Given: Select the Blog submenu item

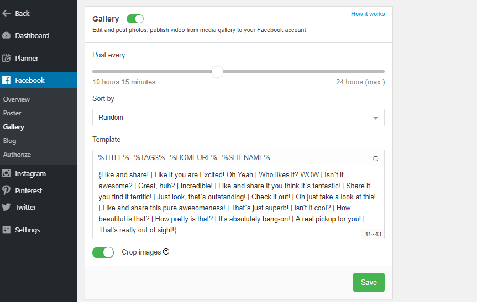Looking at the screenshot, I should (9, 141).
